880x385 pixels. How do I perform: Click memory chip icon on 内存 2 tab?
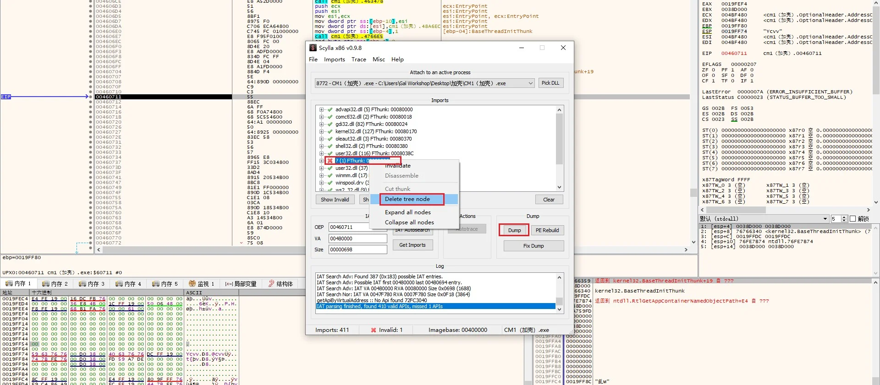(x=46, y=284)
